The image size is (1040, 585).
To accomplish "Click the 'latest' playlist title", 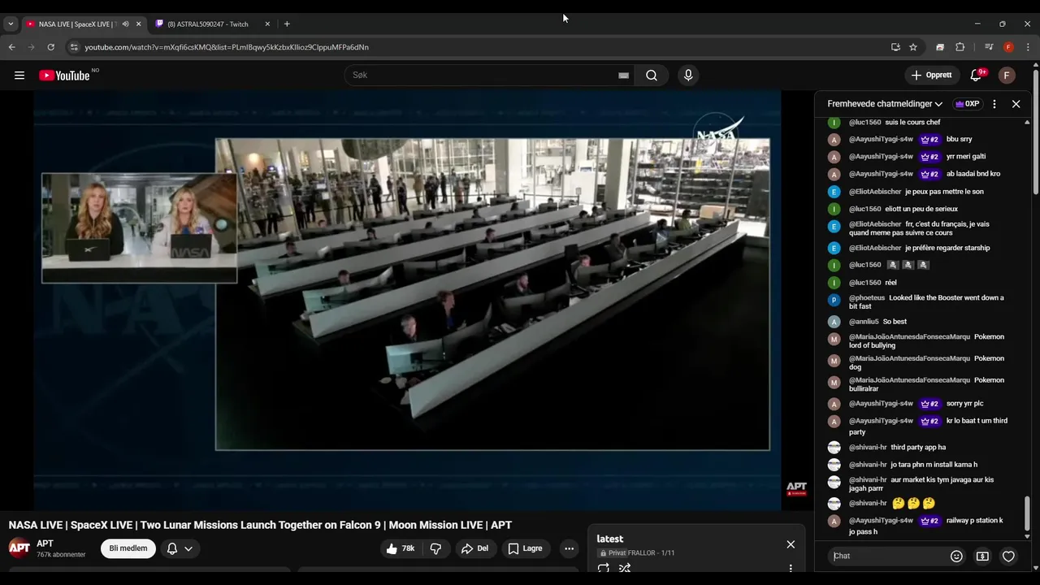I will (610, 539).
